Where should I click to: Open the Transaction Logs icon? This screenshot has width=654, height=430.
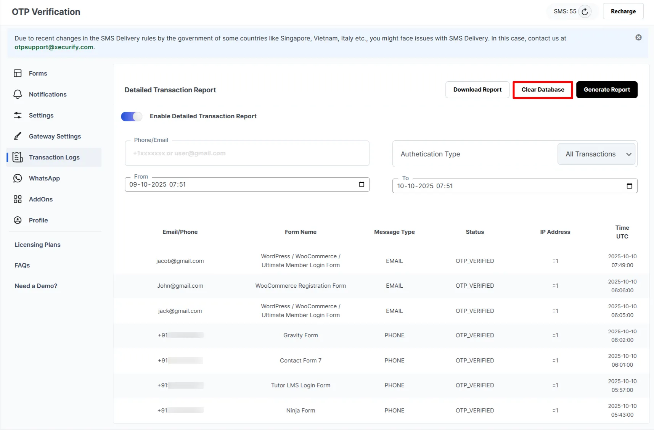18,157
